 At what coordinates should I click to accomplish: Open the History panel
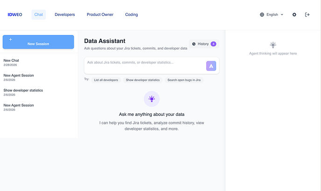pyautogui.click(x=203, y=44)
